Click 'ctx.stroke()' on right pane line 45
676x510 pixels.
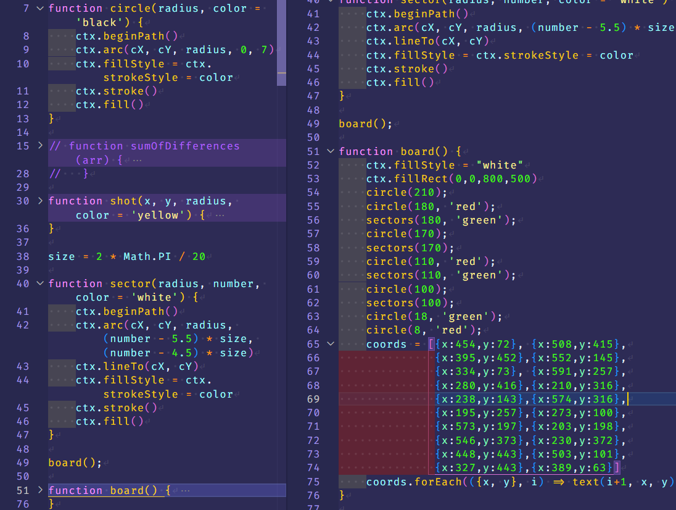pos(407,69)
